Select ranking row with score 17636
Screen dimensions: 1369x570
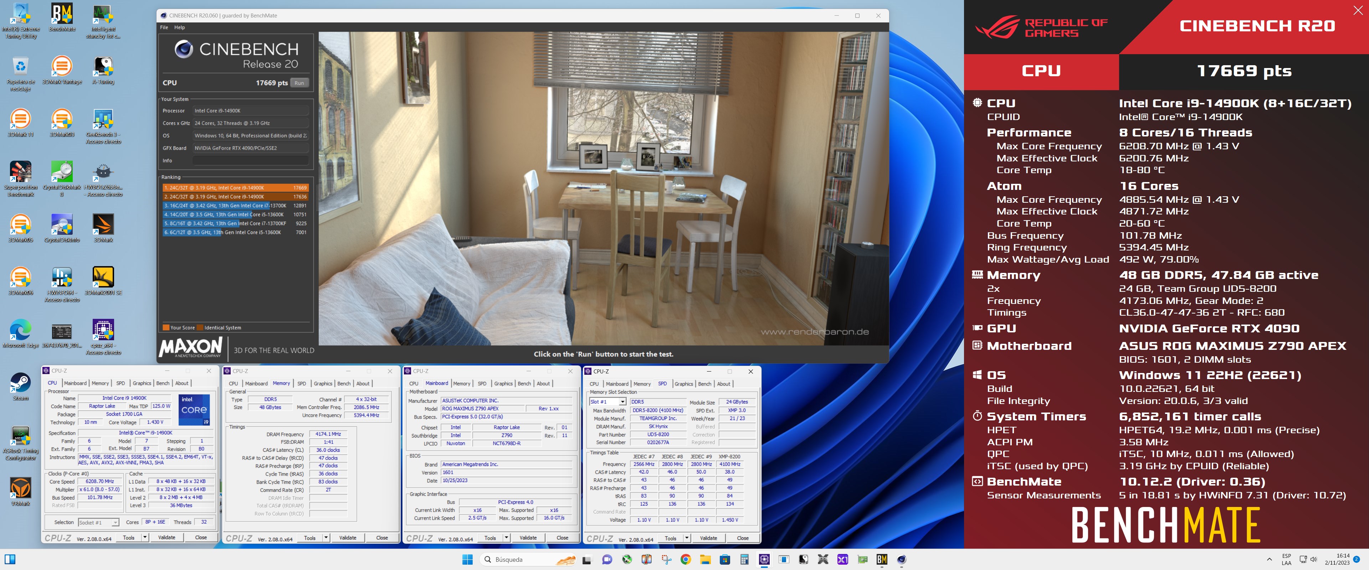click(235, 197)
